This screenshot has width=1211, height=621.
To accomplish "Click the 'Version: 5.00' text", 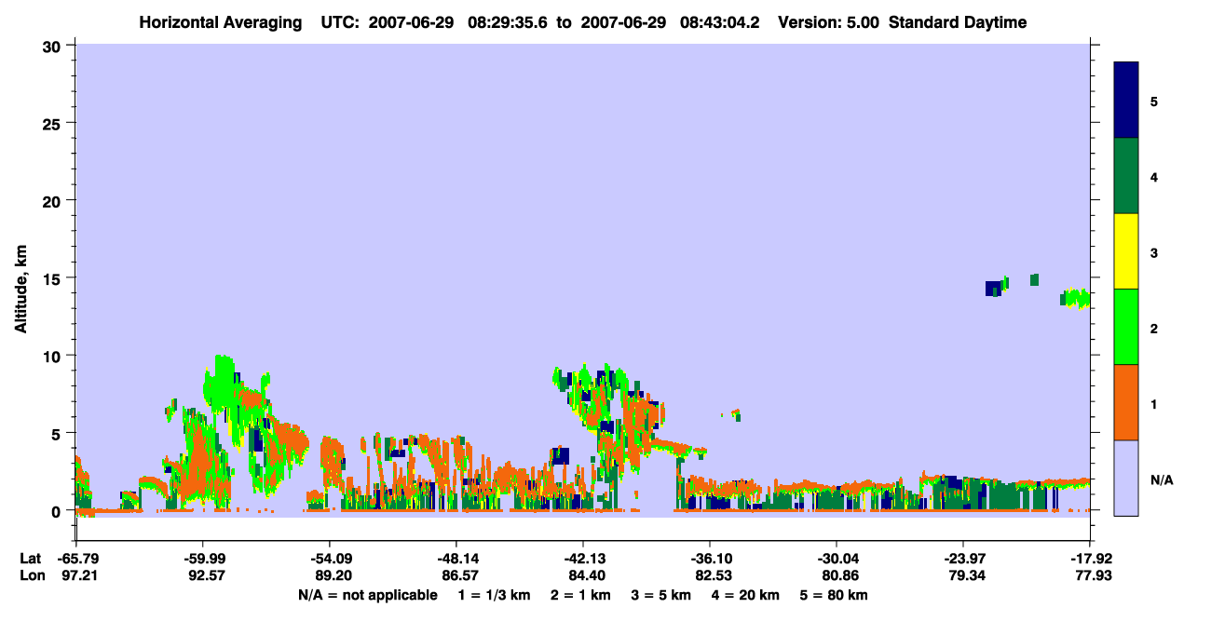I will click(x=828, y=22).
